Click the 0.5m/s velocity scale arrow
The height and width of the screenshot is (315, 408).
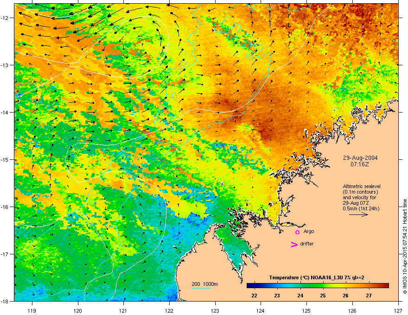click(x=358, y=214)
